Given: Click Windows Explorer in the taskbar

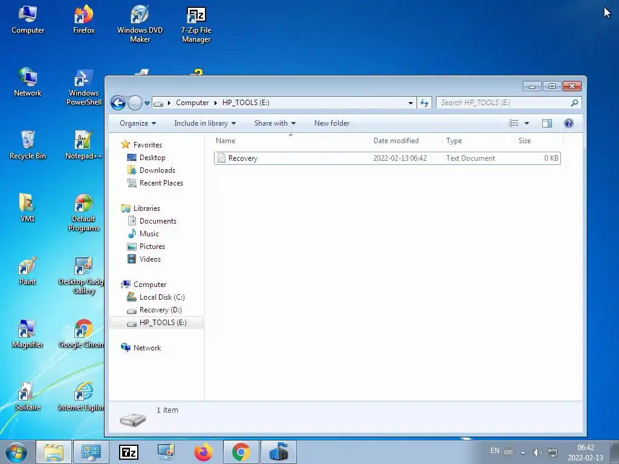Looking at the screenshot, I should coord(54,452).
